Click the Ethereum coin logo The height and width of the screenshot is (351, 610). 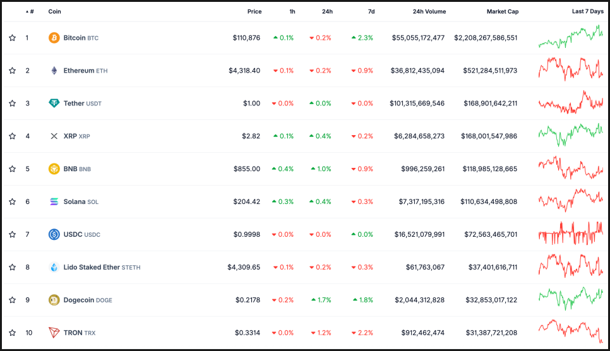(54, 71)
